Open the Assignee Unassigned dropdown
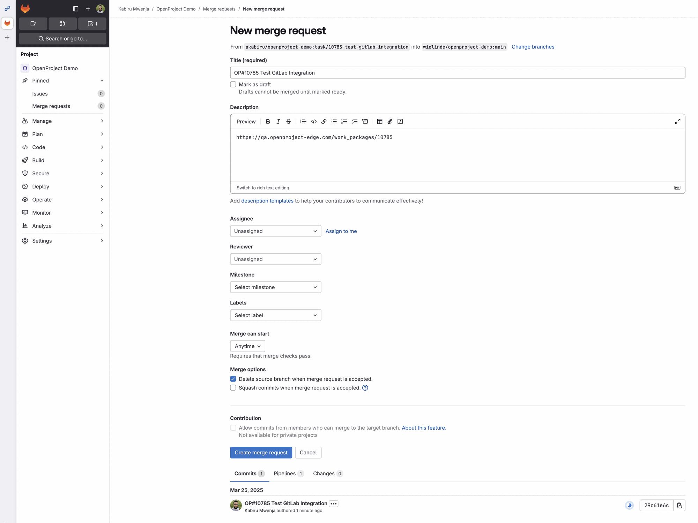The width and height of the screenshot is (698, 523). tap(275, 231)
